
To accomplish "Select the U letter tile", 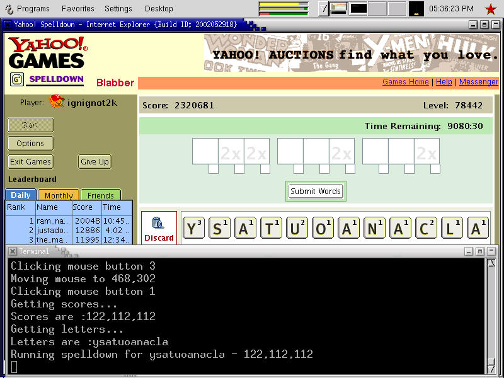I will point(297,228).
